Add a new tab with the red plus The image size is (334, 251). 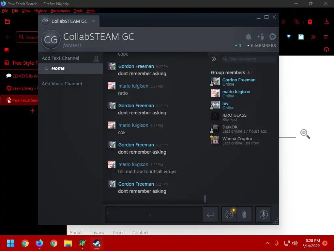[32, 110]
